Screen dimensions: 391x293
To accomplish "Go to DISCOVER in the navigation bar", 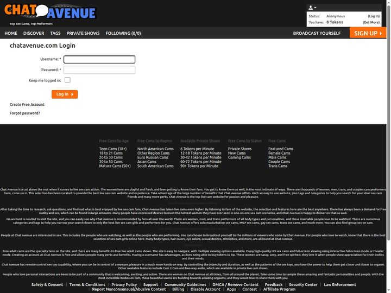I will [x=34, y=33].
